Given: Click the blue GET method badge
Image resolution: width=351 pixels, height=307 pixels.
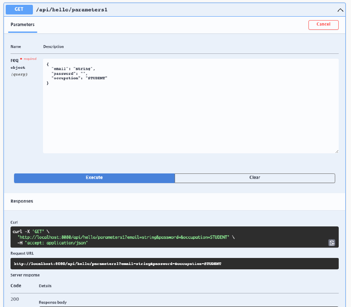Looking at the screenshot, I should (19, 9).
